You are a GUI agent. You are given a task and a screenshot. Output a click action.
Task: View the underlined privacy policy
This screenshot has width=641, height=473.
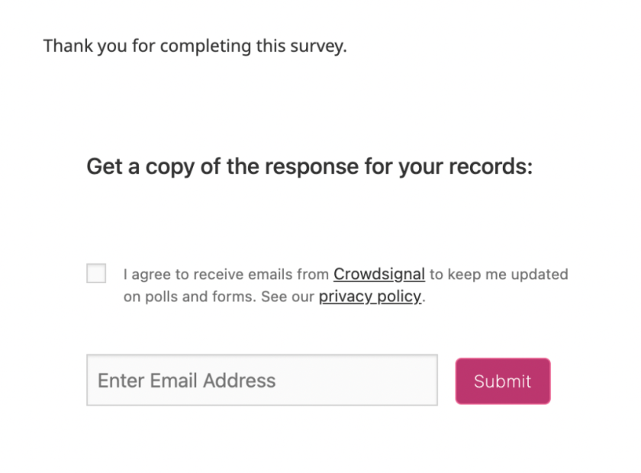click(369, 297)
